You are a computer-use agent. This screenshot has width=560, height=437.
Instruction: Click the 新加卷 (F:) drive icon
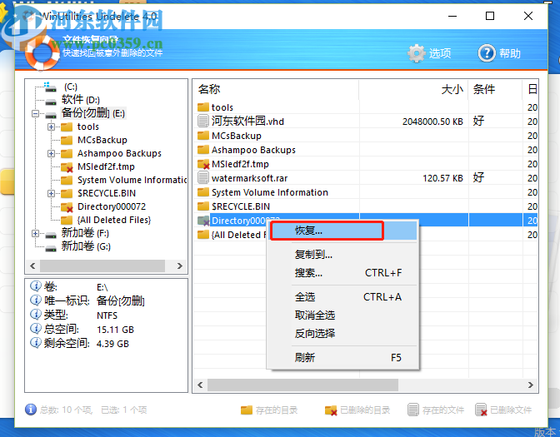[51, 235]
